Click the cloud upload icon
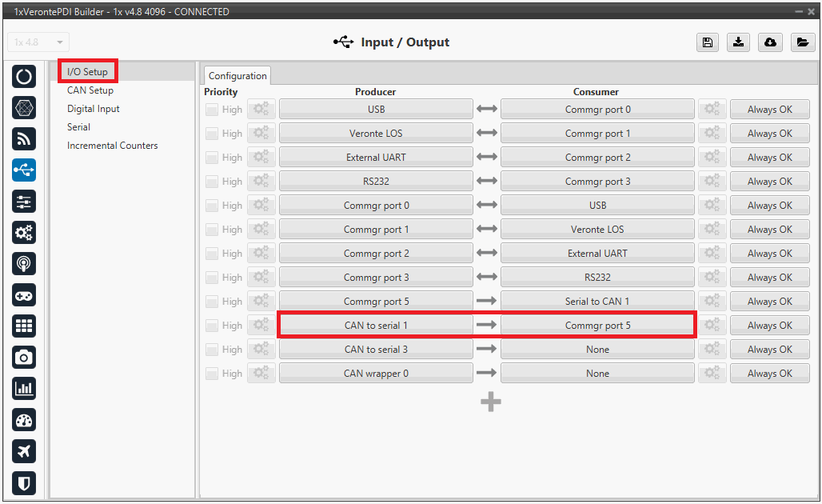The width and height of the screenshot is (822, 504). pyautogui.click(x=770, y=43)
